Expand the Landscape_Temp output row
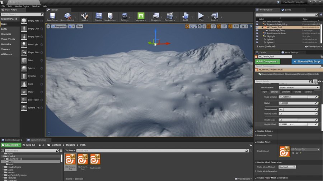323x181 pixels. tap(256, 136)
